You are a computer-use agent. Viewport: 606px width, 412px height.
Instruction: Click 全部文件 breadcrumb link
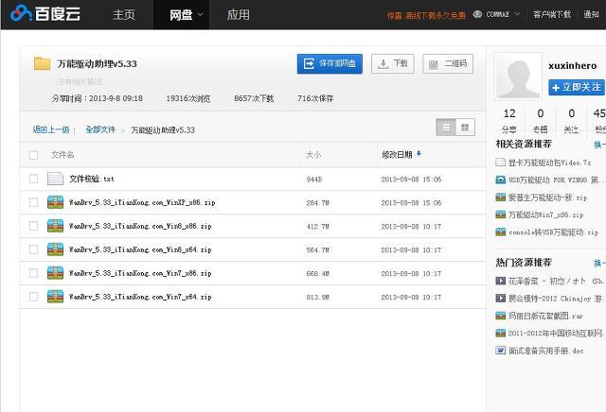[100, 129]
